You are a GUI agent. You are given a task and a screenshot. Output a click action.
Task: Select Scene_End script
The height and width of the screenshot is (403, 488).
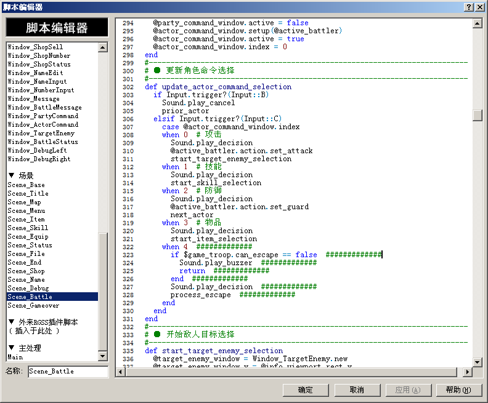[x=24, y=263]
